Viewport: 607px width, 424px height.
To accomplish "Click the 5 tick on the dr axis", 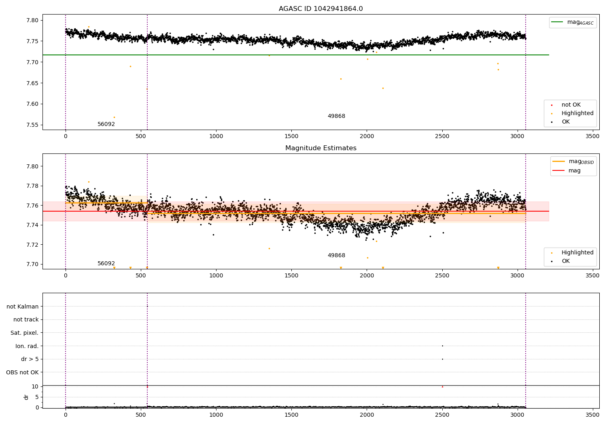I will point(37,397).
